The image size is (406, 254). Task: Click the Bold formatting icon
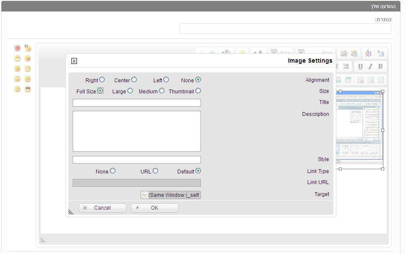pyautogui.click(x=380, y=66)
